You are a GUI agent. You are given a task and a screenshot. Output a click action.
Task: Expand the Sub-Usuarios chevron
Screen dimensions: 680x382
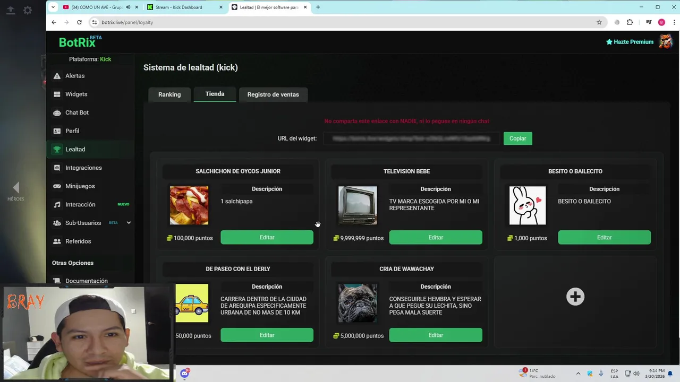129,223
